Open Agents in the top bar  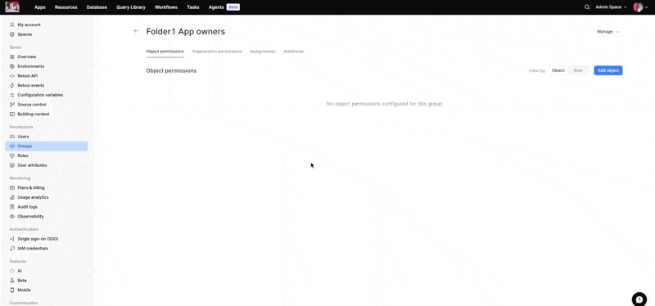click(216, 7)
